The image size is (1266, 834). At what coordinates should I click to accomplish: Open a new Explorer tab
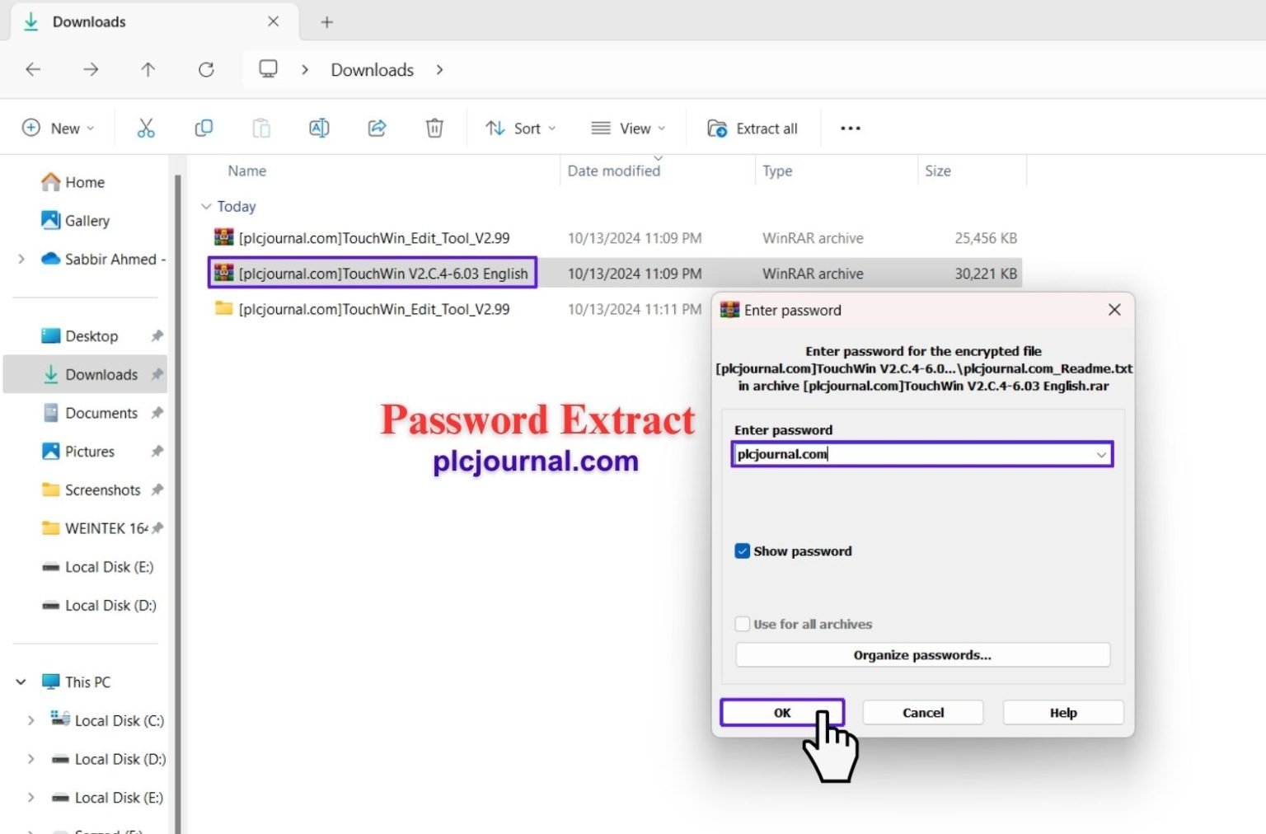click(x=326, y=21)
